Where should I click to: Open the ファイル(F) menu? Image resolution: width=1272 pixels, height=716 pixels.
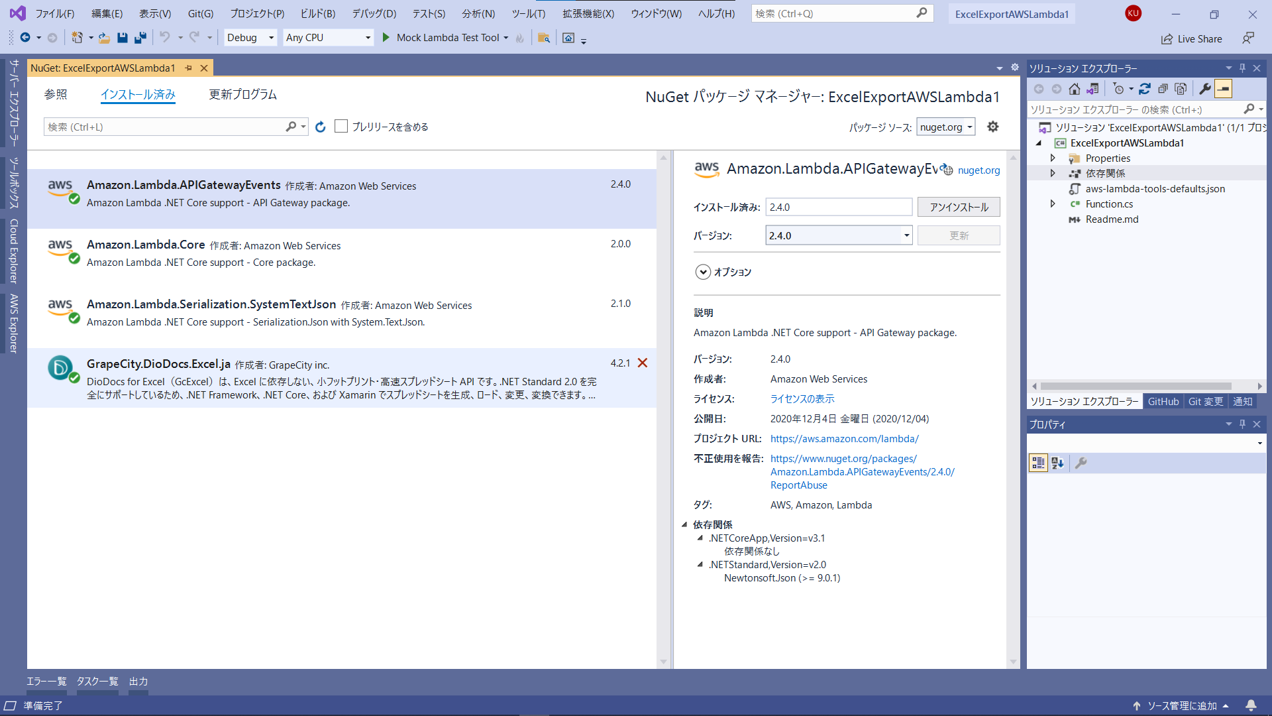click(55, 13)
